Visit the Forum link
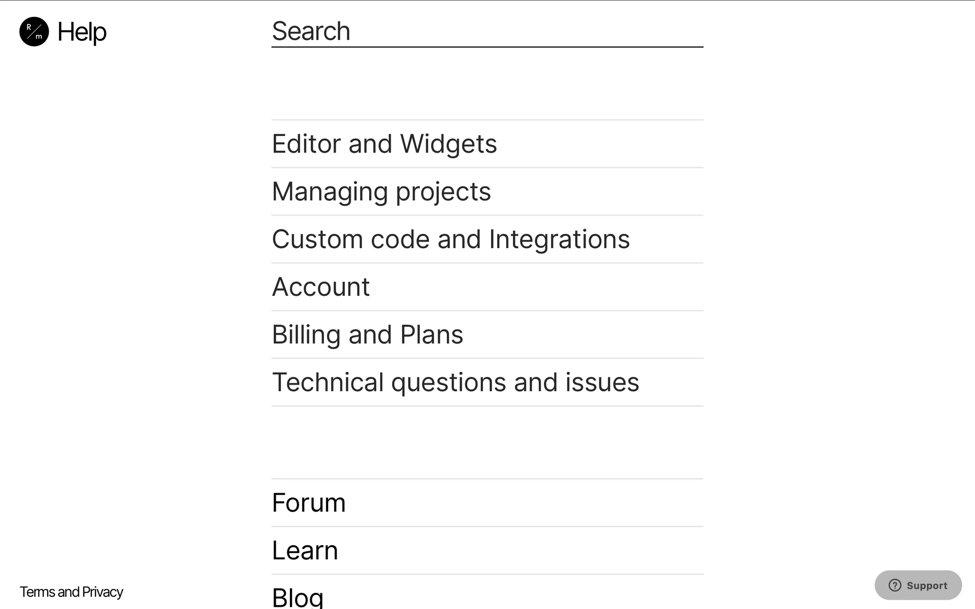The width and height of the screenshot is (975, 609). pos(308,502)
